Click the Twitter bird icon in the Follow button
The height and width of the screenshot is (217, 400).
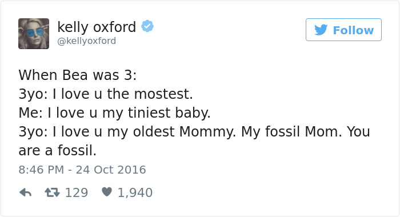point(321,30)
